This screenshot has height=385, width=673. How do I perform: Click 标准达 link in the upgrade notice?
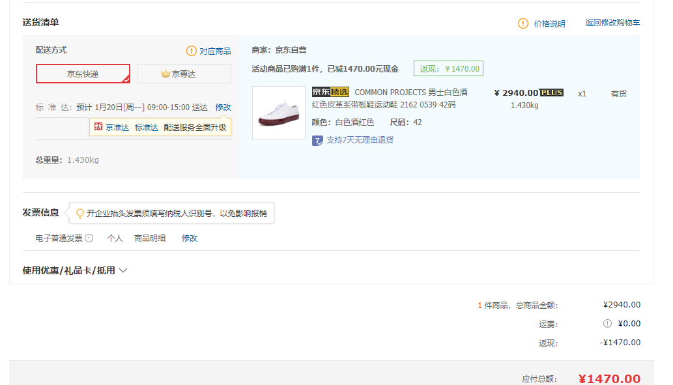(x=147, y=128)
